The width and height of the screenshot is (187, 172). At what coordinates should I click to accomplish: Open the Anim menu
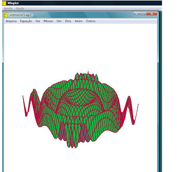pyautogui.click(x=79, y=21)
